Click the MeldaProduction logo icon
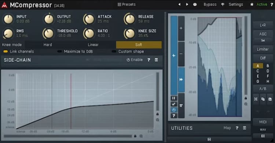Image resolution: width=275 pixels, height=143 pixels. click(x=4, y=5)
